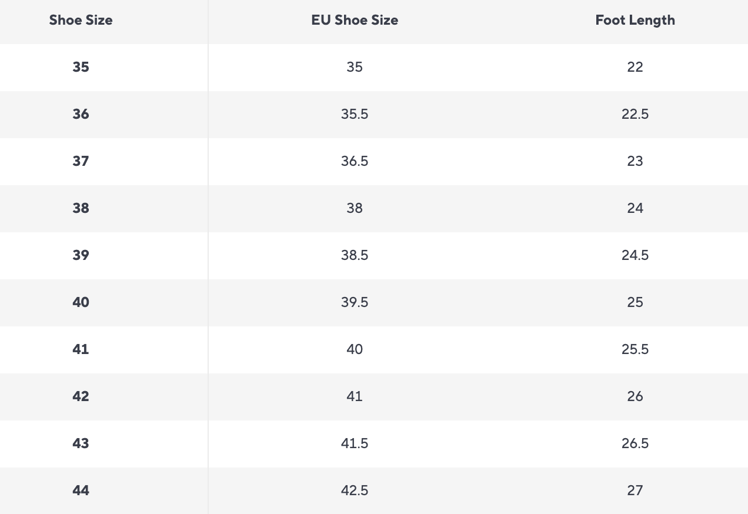This screenshot has height=514, width=748.
Task: Select shoe size 36 row label
Action: tap(81, 114)
